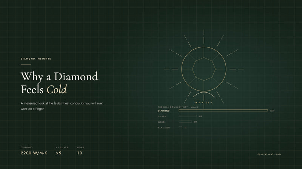The width and height of the screenshot is (302, 169).
Task: Select the 'DIAMOND INSIGHTS' eyebrow label
Action: [x=36, y=59]
